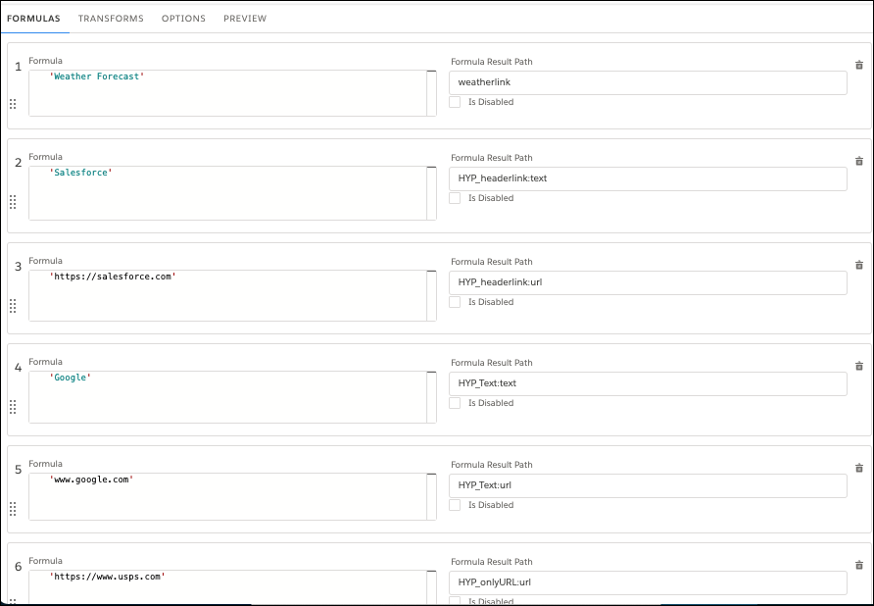Viewport: 874px width, 606px height.
Task: Toggle Is Disabled for the HYP_Text:url formula
Action: pos(456,505)
